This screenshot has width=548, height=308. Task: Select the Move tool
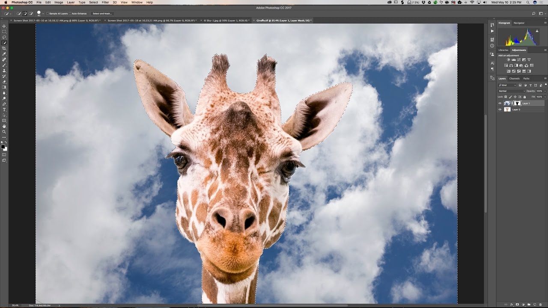click(4, 26)
